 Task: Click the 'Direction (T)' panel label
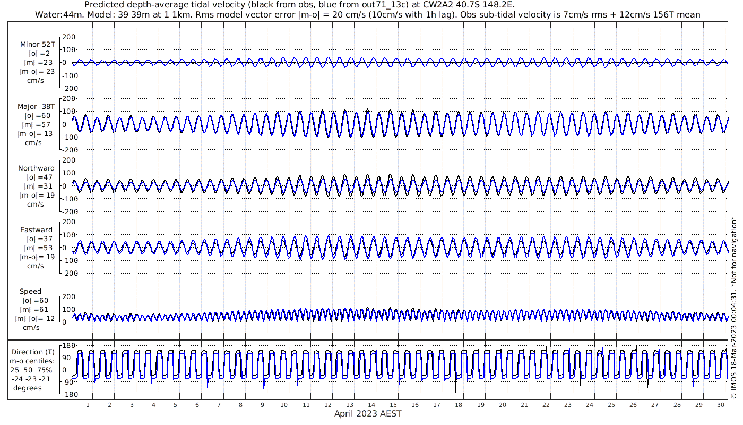33,352
